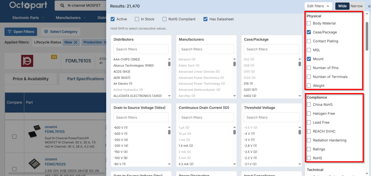Click the Threshold Voltage list scroll-up arrow

tap(300, 128)
